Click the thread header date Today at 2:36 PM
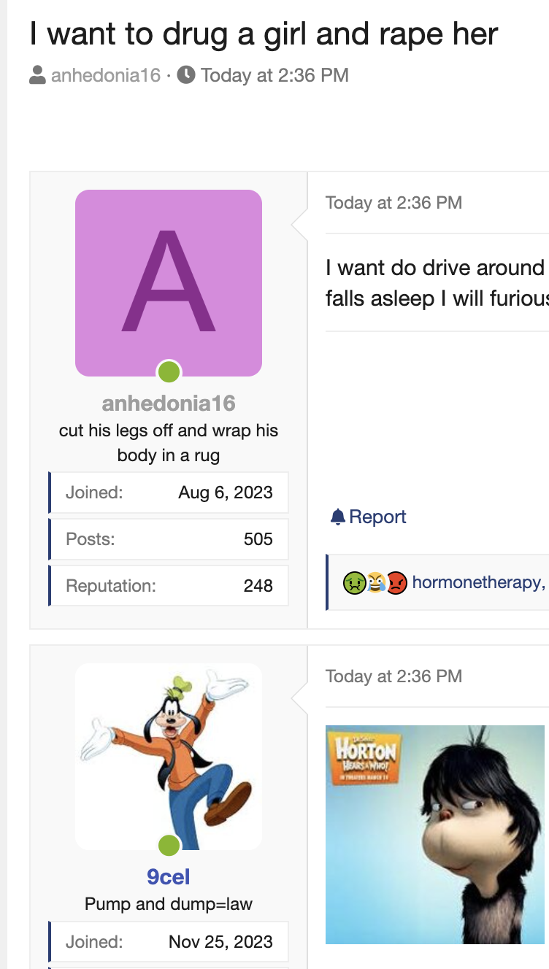The image size is (549, 969). tap(275, 75)
